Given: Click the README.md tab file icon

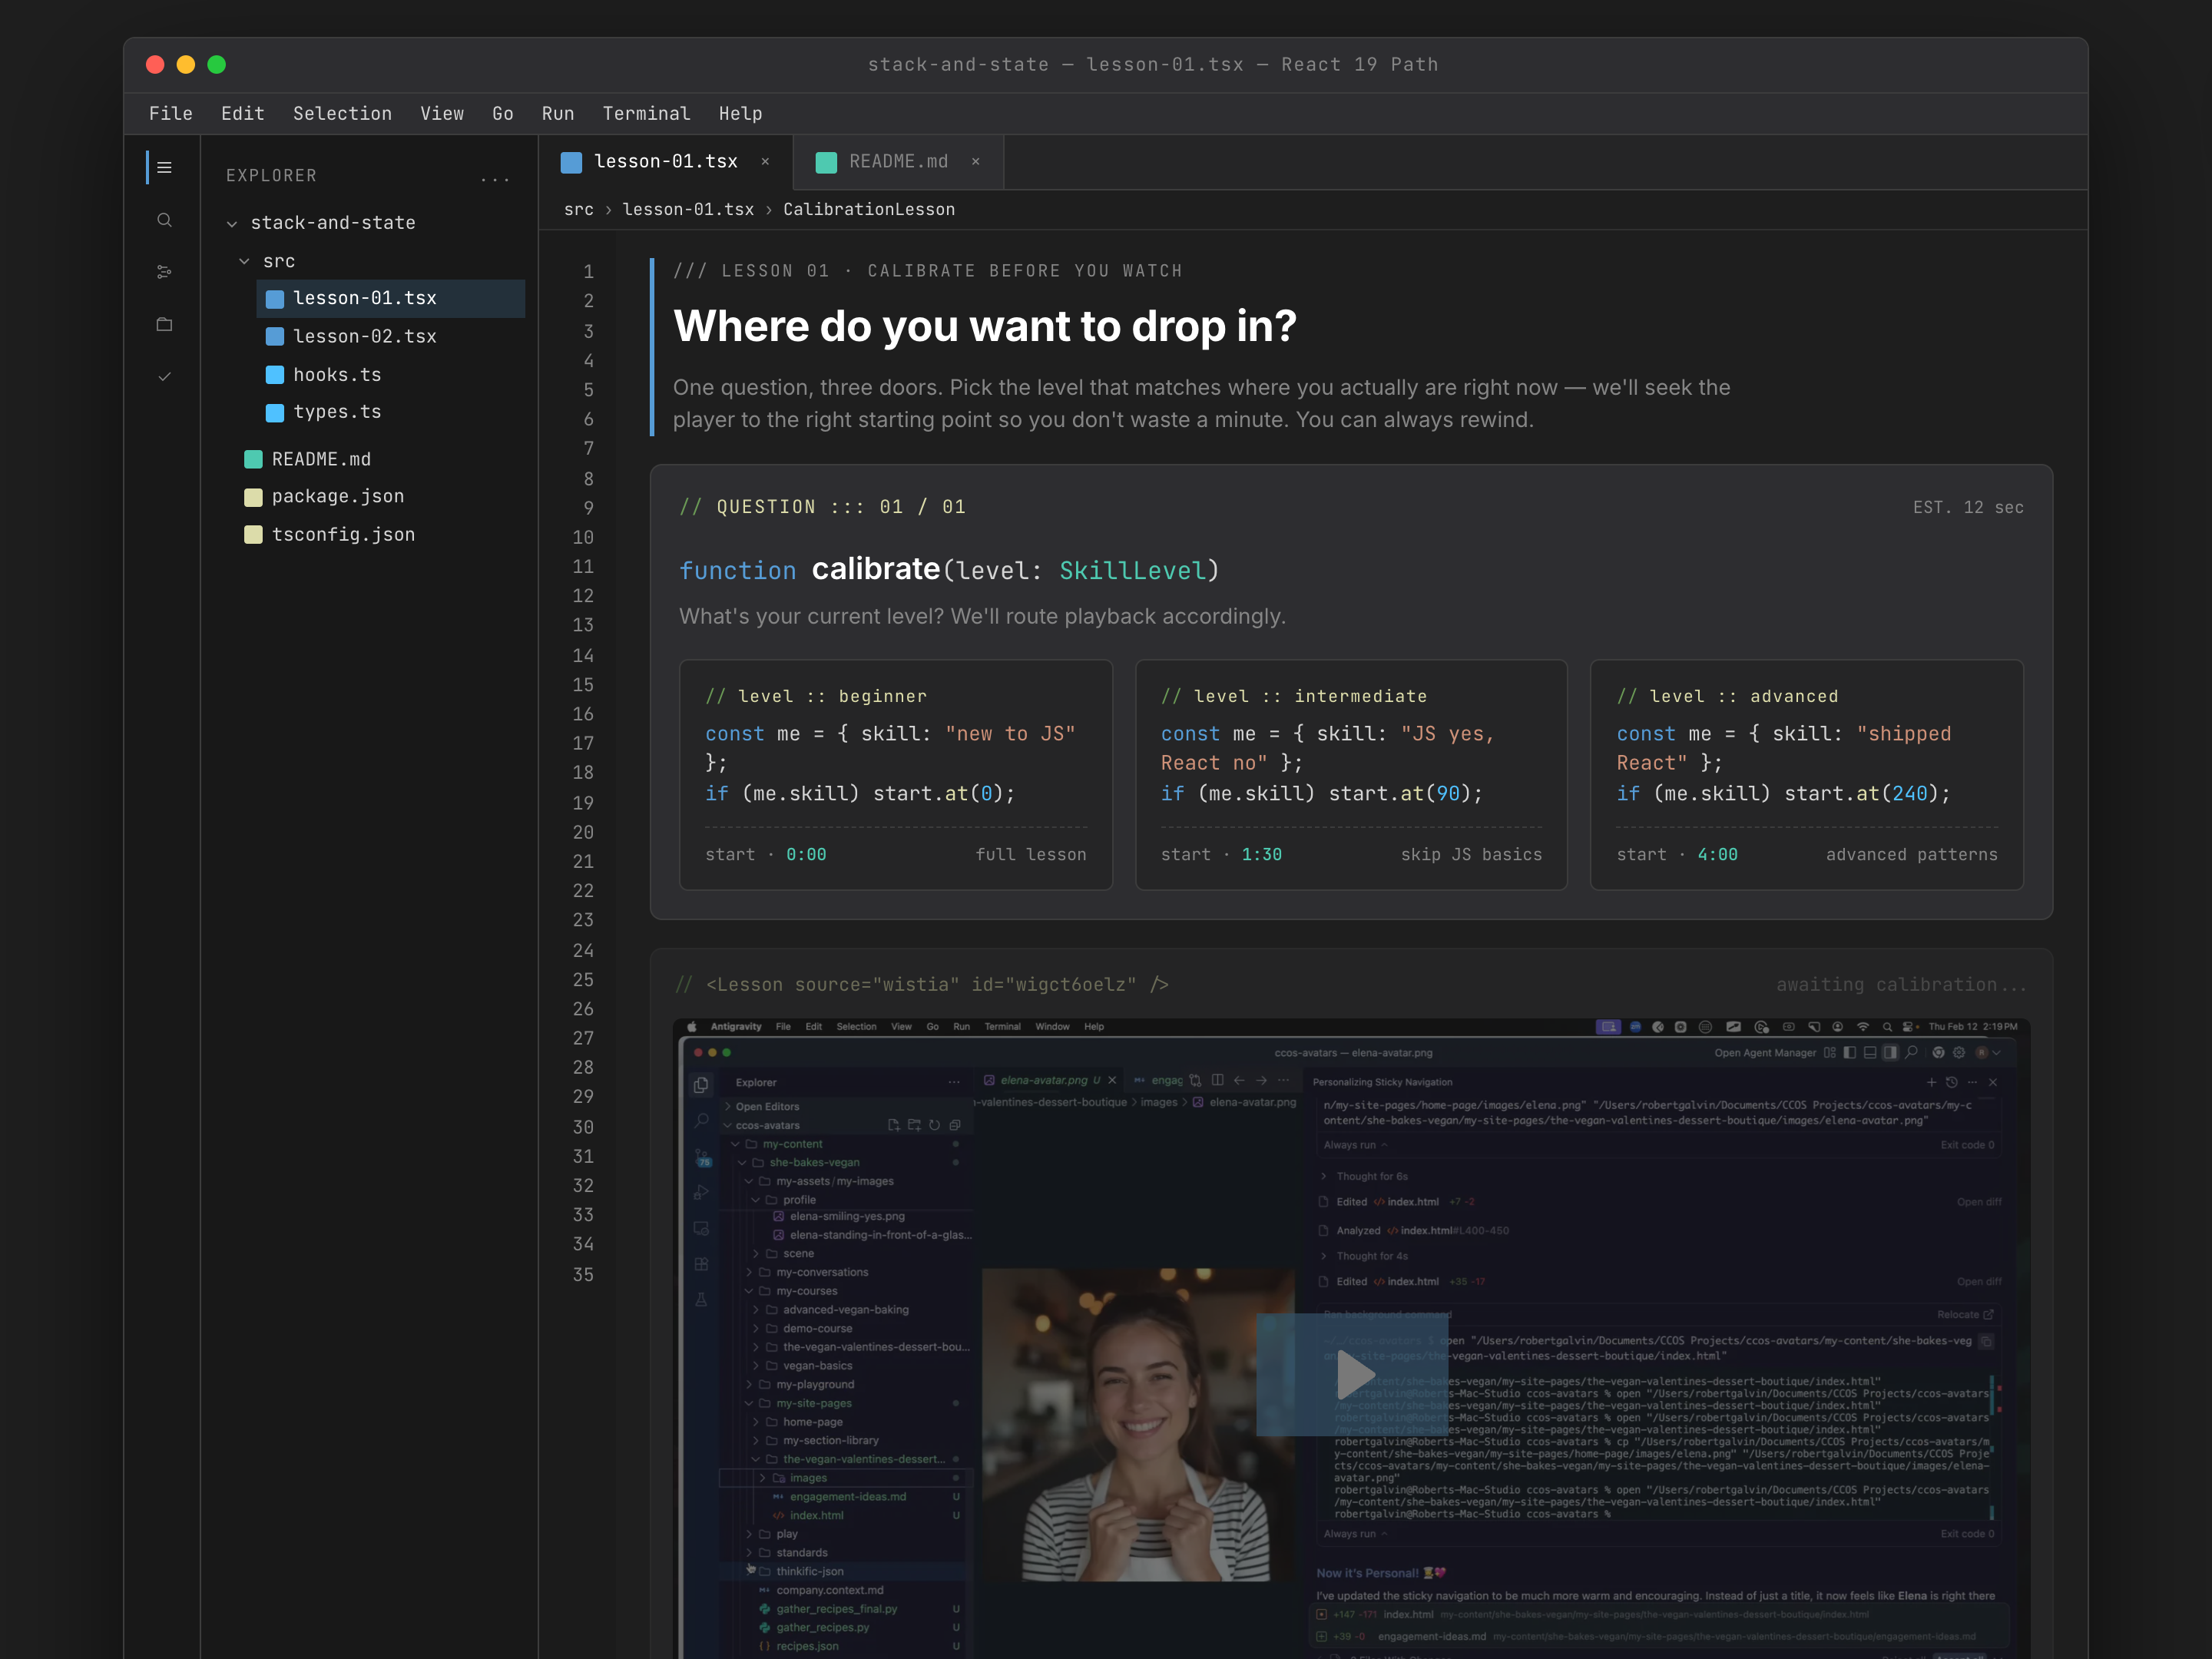Looking at the screenshot, I should [826, 163].
